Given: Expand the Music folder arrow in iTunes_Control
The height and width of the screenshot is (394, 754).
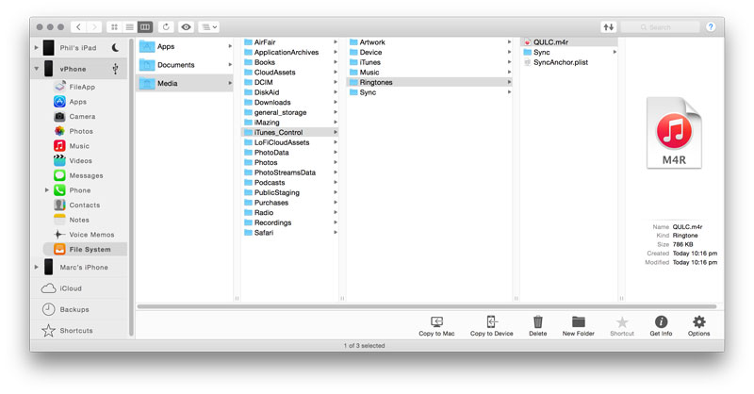Looking at the screenshot, I should point(509,73).
